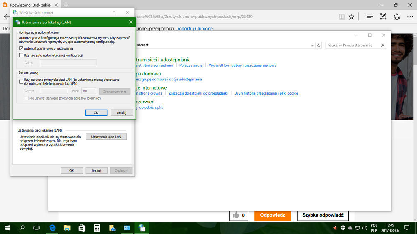Viewport: 417px width, 234px height.
Task: Click Anuluj in Właściwości: Internet window
Action: coord(96,171)
